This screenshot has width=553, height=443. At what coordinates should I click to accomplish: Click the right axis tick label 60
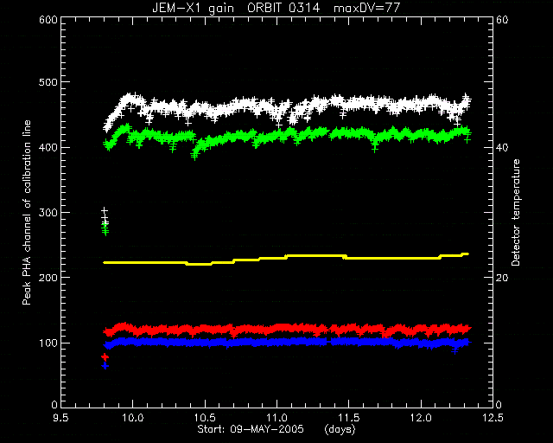[502, 20]
